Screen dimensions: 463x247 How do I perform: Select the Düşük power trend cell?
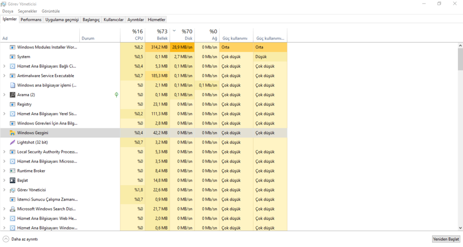(x=270, y=57)
